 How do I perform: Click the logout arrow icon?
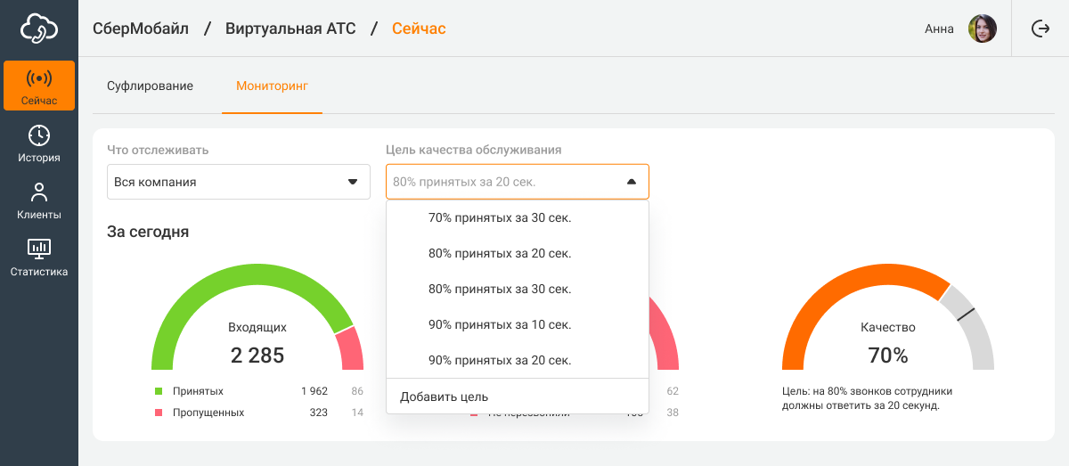pos(1040,29)
